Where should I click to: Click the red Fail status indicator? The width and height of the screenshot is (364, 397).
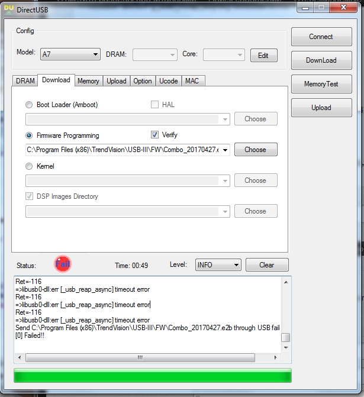[x=62, y=264]
